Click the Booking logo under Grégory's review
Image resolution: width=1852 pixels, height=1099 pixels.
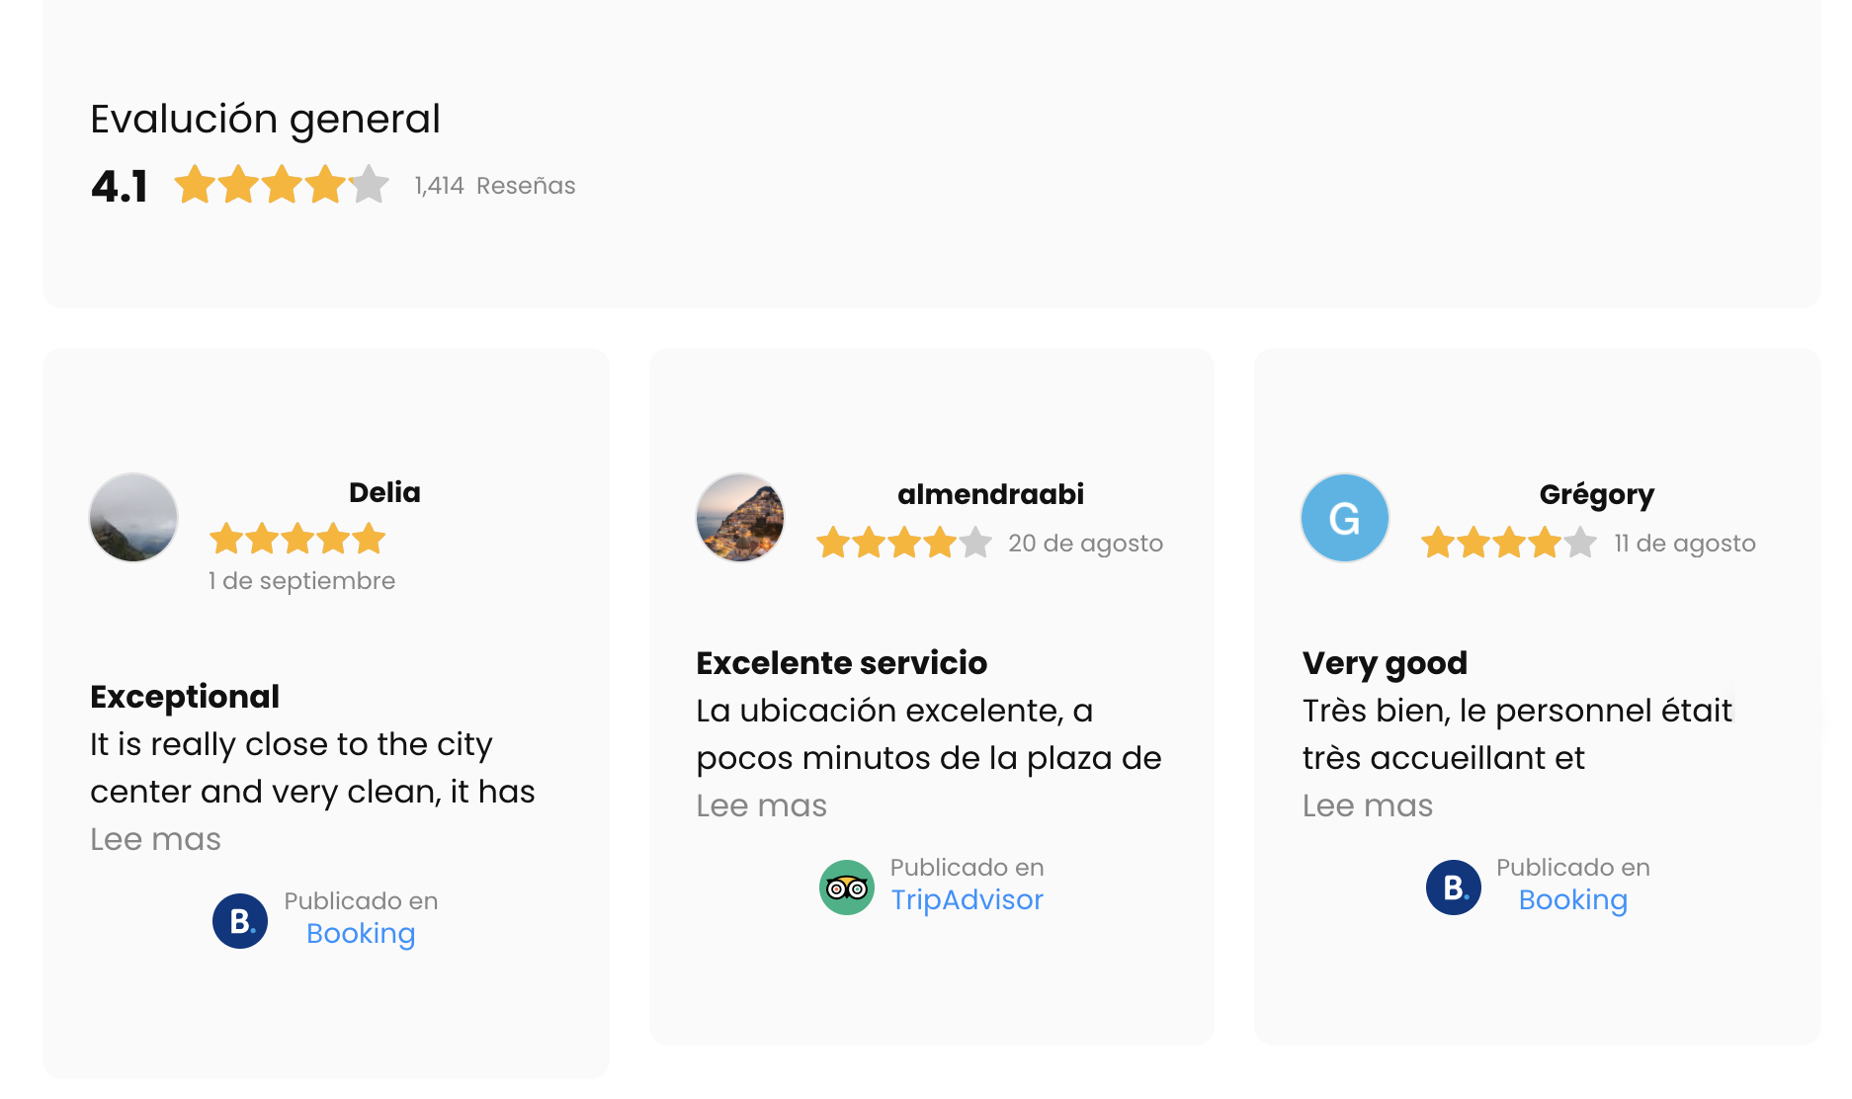click(1453, 888)
